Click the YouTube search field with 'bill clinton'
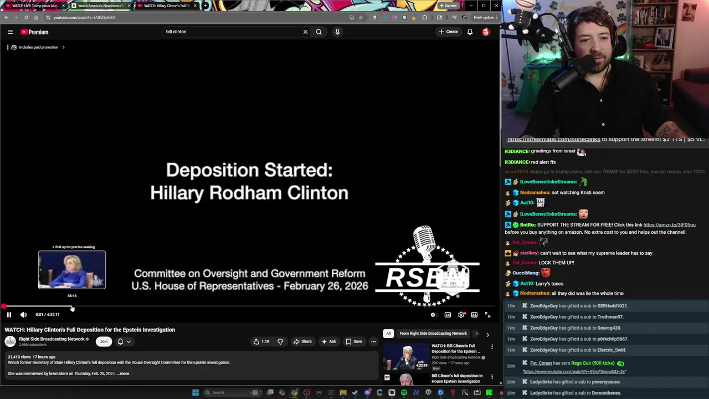Screen dimensions: 709x399 coord(233,32)
